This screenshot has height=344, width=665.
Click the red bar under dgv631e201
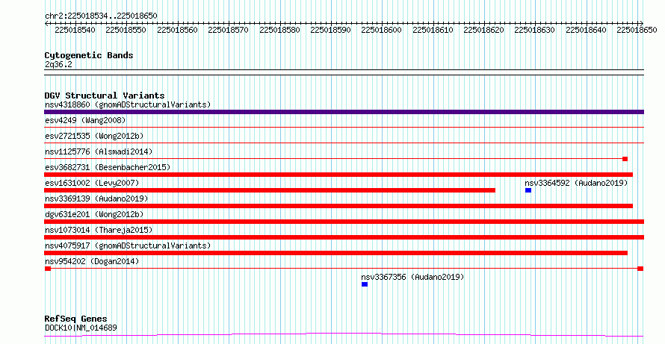click(x=344, y=222)
